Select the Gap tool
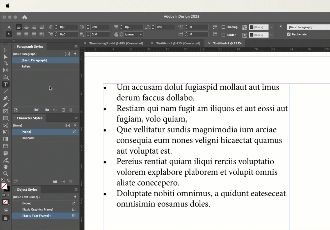The image size is (330, 230). (x=6, y=70)
